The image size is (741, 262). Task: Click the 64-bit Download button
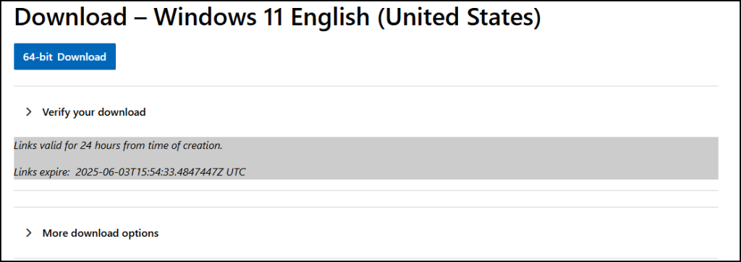(x=64, y=56)
